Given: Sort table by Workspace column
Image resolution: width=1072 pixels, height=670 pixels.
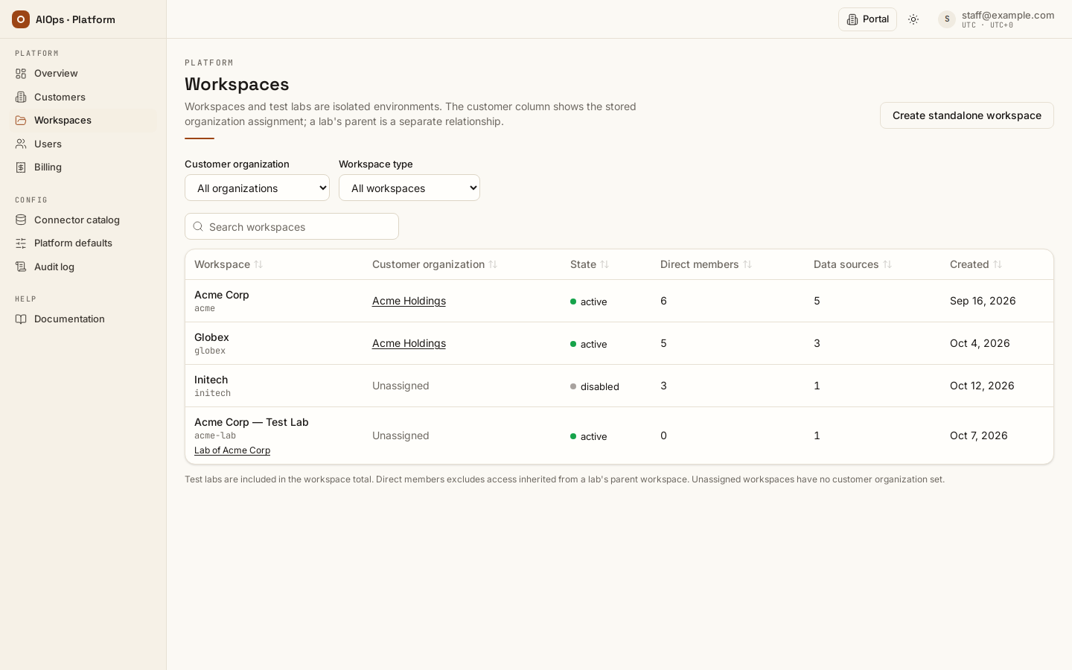Looking at the screenshot, I should click(229, 264).
